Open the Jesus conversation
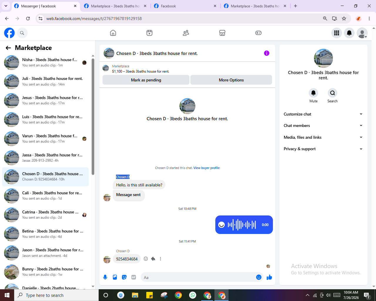The width and height of the screenshot is (376, 301). pyautogui.click(x=46, y=101)
